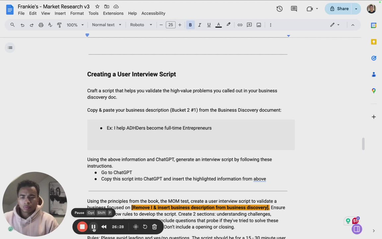Insert an image from toolbar
Viewport: 382px width, 239px height.
(259, 25)
